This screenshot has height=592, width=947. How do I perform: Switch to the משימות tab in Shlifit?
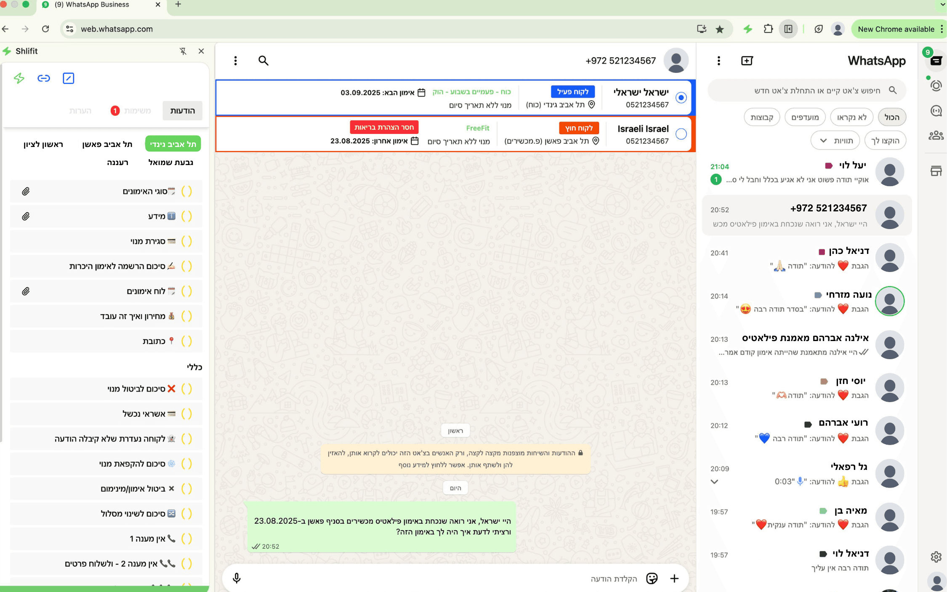point(136,110)
